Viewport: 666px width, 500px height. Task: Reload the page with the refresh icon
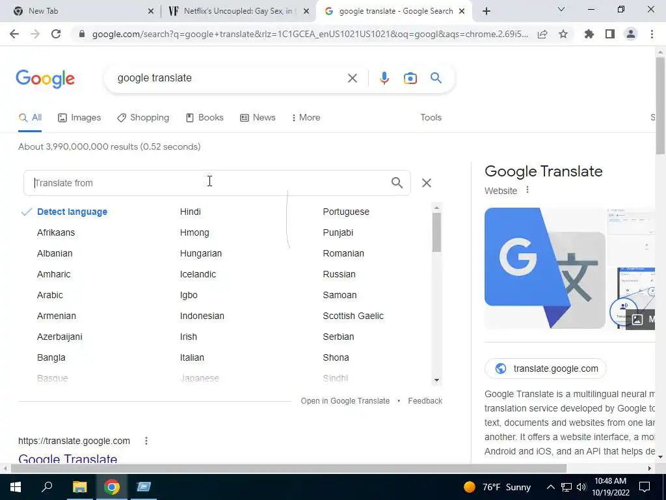[x=56, y=34]
